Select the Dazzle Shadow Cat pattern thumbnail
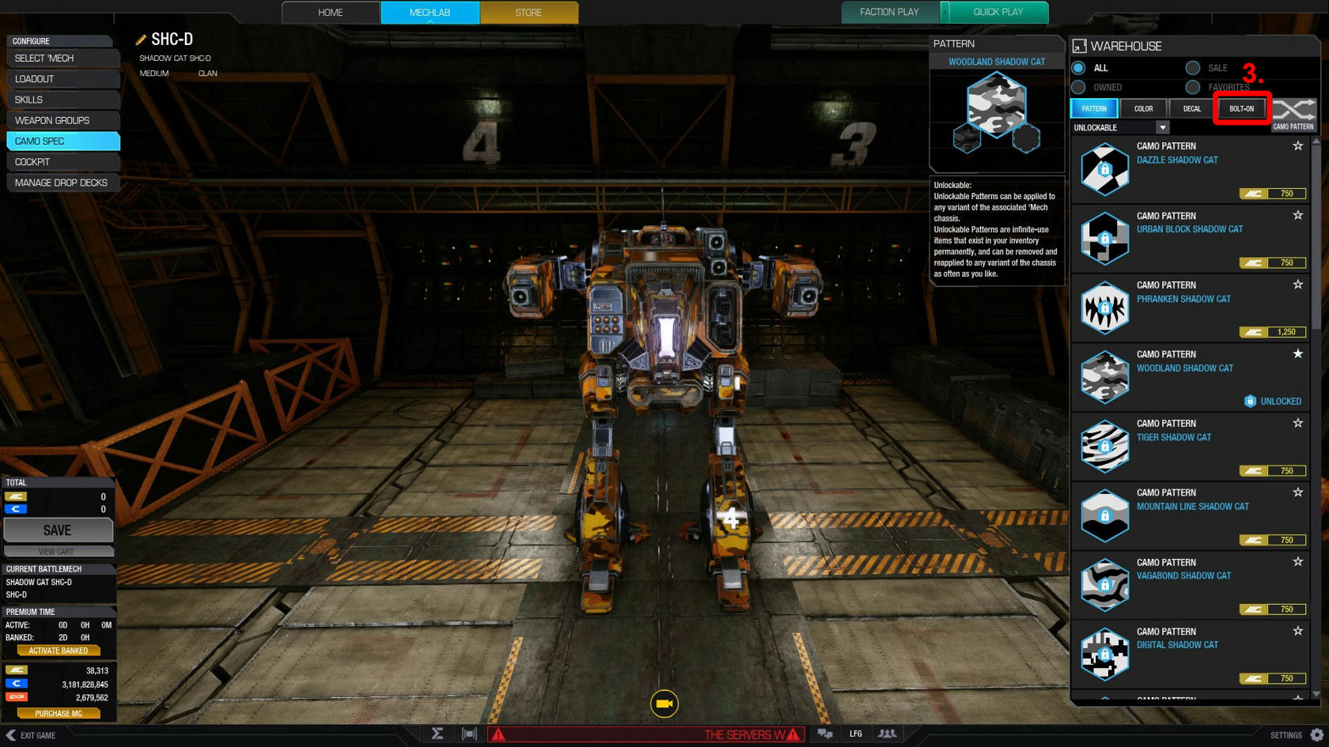This screenshot has height=747, width=1329. [1104, 168]
